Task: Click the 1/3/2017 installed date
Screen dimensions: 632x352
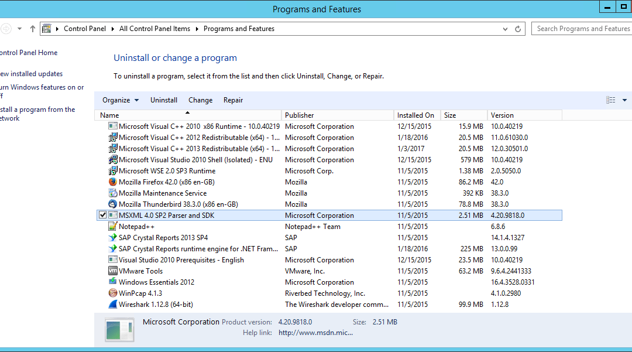Action: (x=411, y=148)
